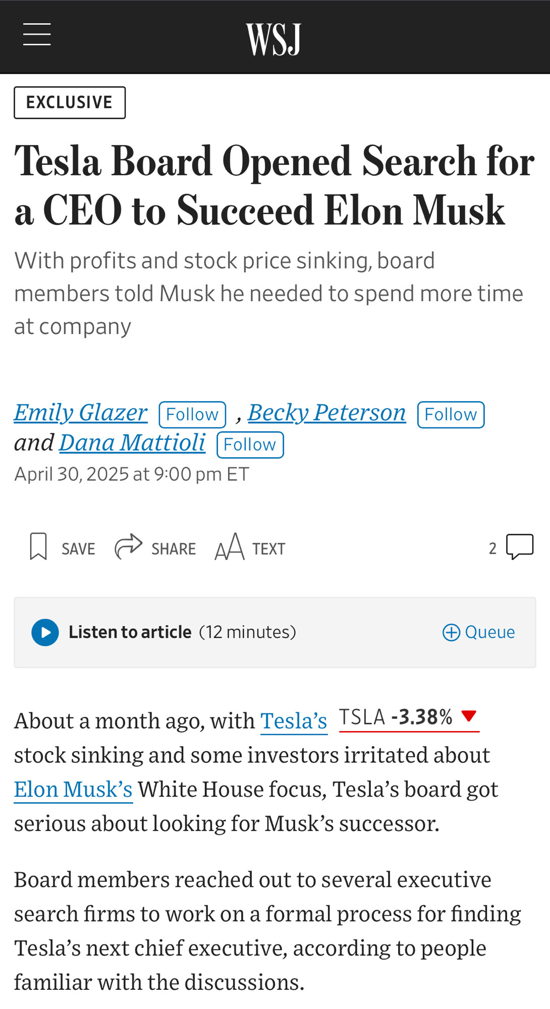Click the EXCLUSIVE label badge
The width and height of the screenshot is (550, 1009).
[x=70, y=102]
